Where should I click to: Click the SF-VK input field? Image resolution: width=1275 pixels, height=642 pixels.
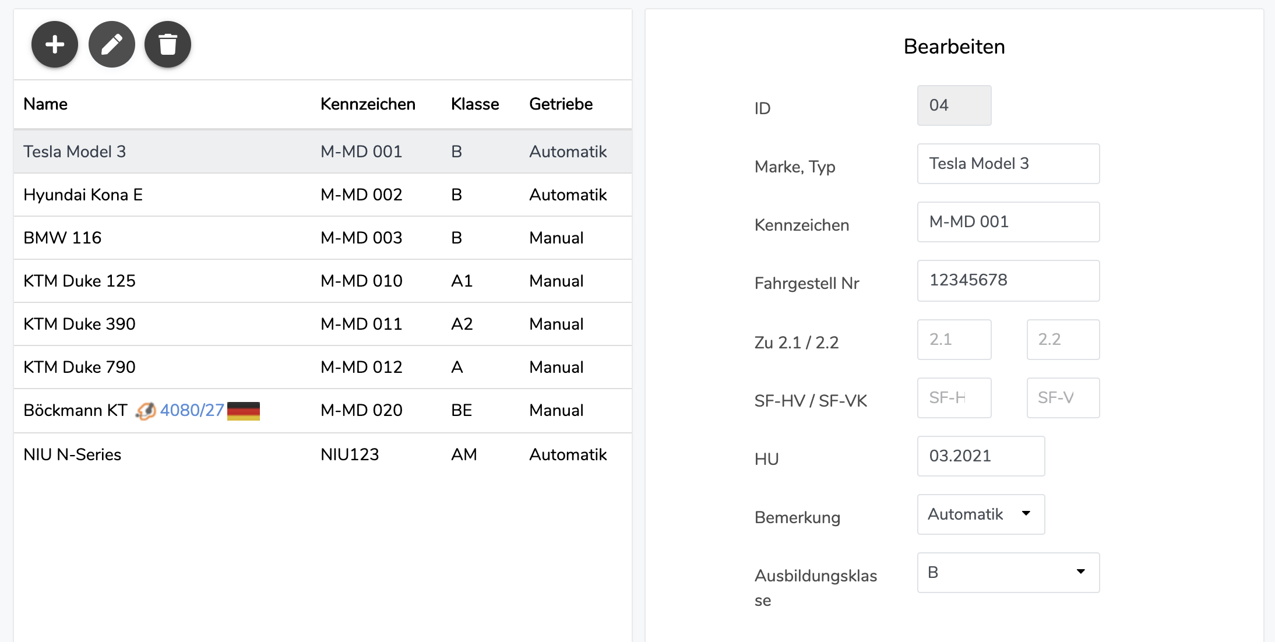pos(1063,398)
